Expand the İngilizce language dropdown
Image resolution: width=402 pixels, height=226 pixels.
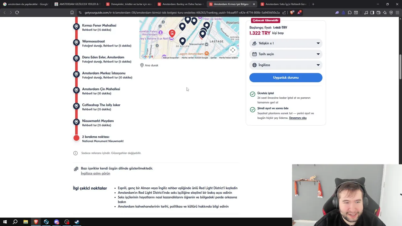click(286, 65)
